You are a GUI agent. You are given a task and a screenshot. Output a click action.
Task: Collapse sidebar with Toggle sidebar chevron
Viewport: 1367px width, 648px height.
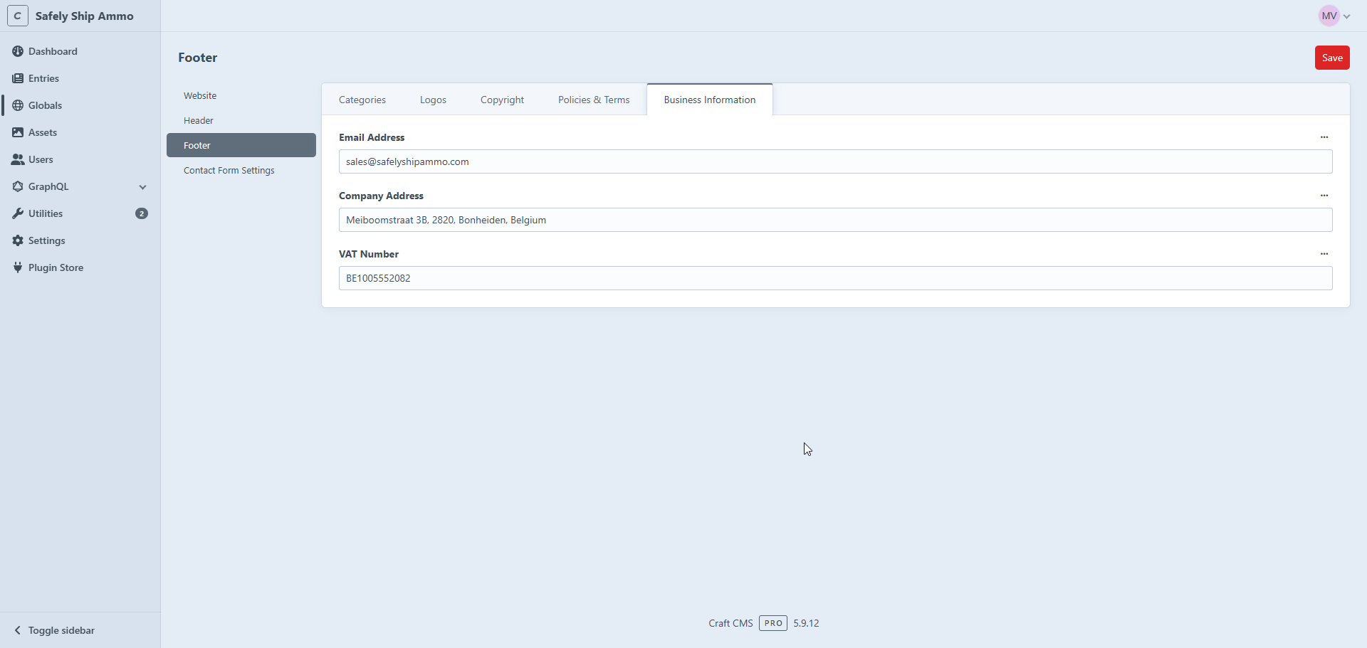[x=18, y=630]
